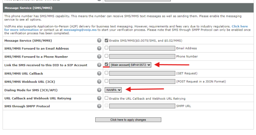Toggle Link SMS to SIP Account checkbox

106,64
